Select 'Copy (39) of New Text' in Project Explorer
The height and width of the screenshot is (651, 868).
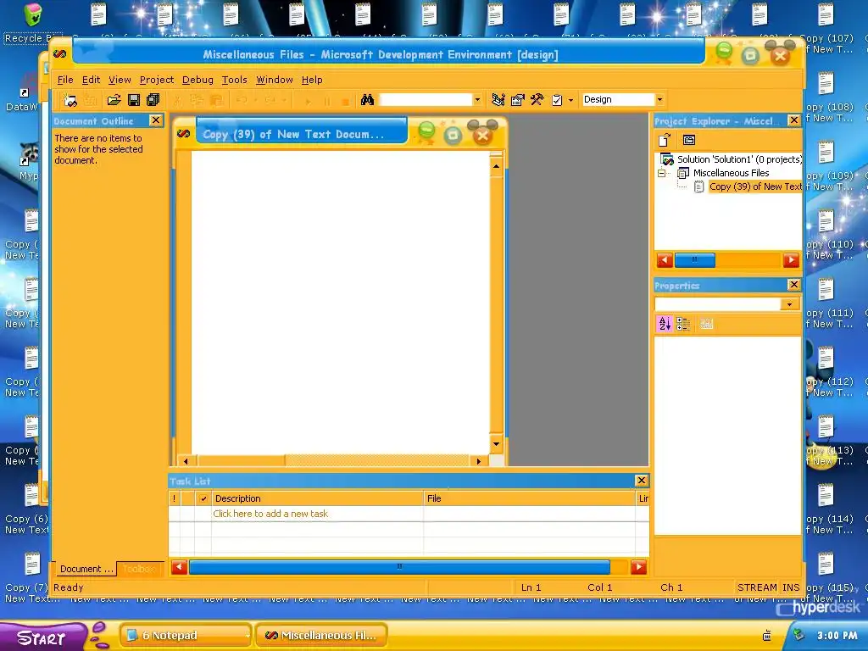click(x=755, y=186)
